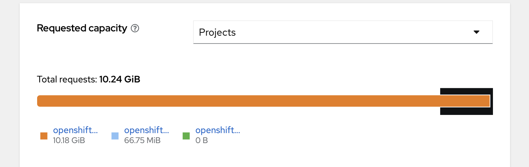529x167 pixels.
Task: Open the openshift project link above 10.18 GiB
Action: pyautogui.click(x=75, y=130)
